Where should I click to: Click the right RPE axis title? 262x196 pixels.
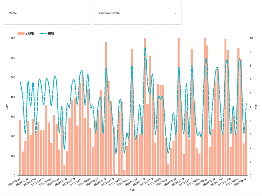click(256, 107)
